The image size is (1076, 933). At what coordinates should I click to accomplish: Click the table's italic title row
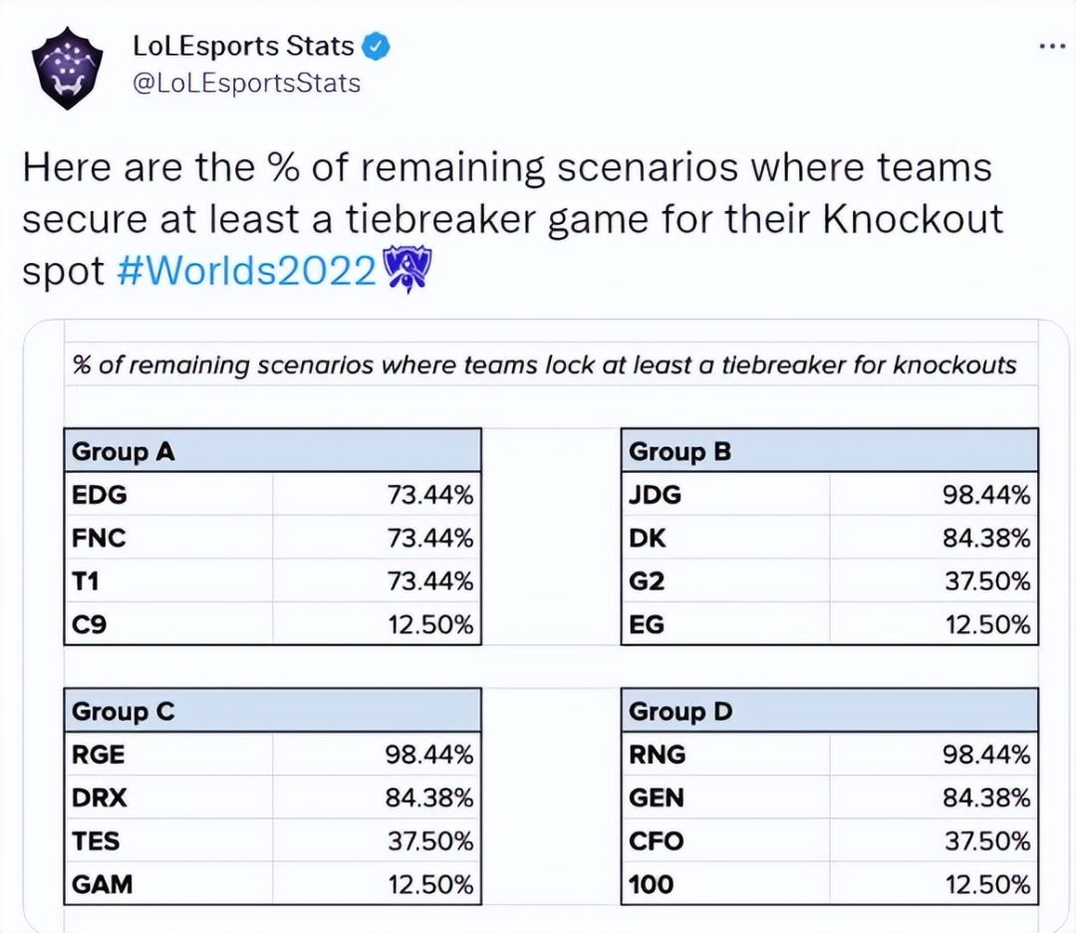click(x=544, y=364)
